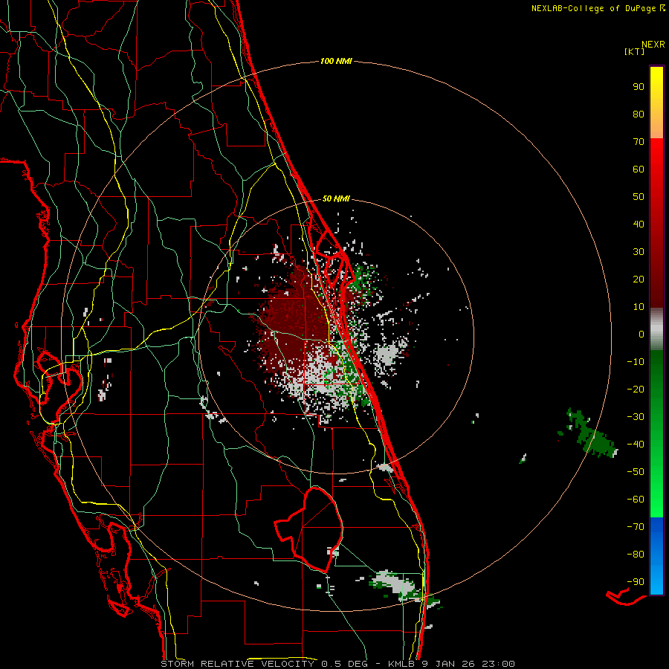This screenshot has width=669, height=669.
Task: Pick the gray zero-velocity segment of color bar
Action: (656, 329)
